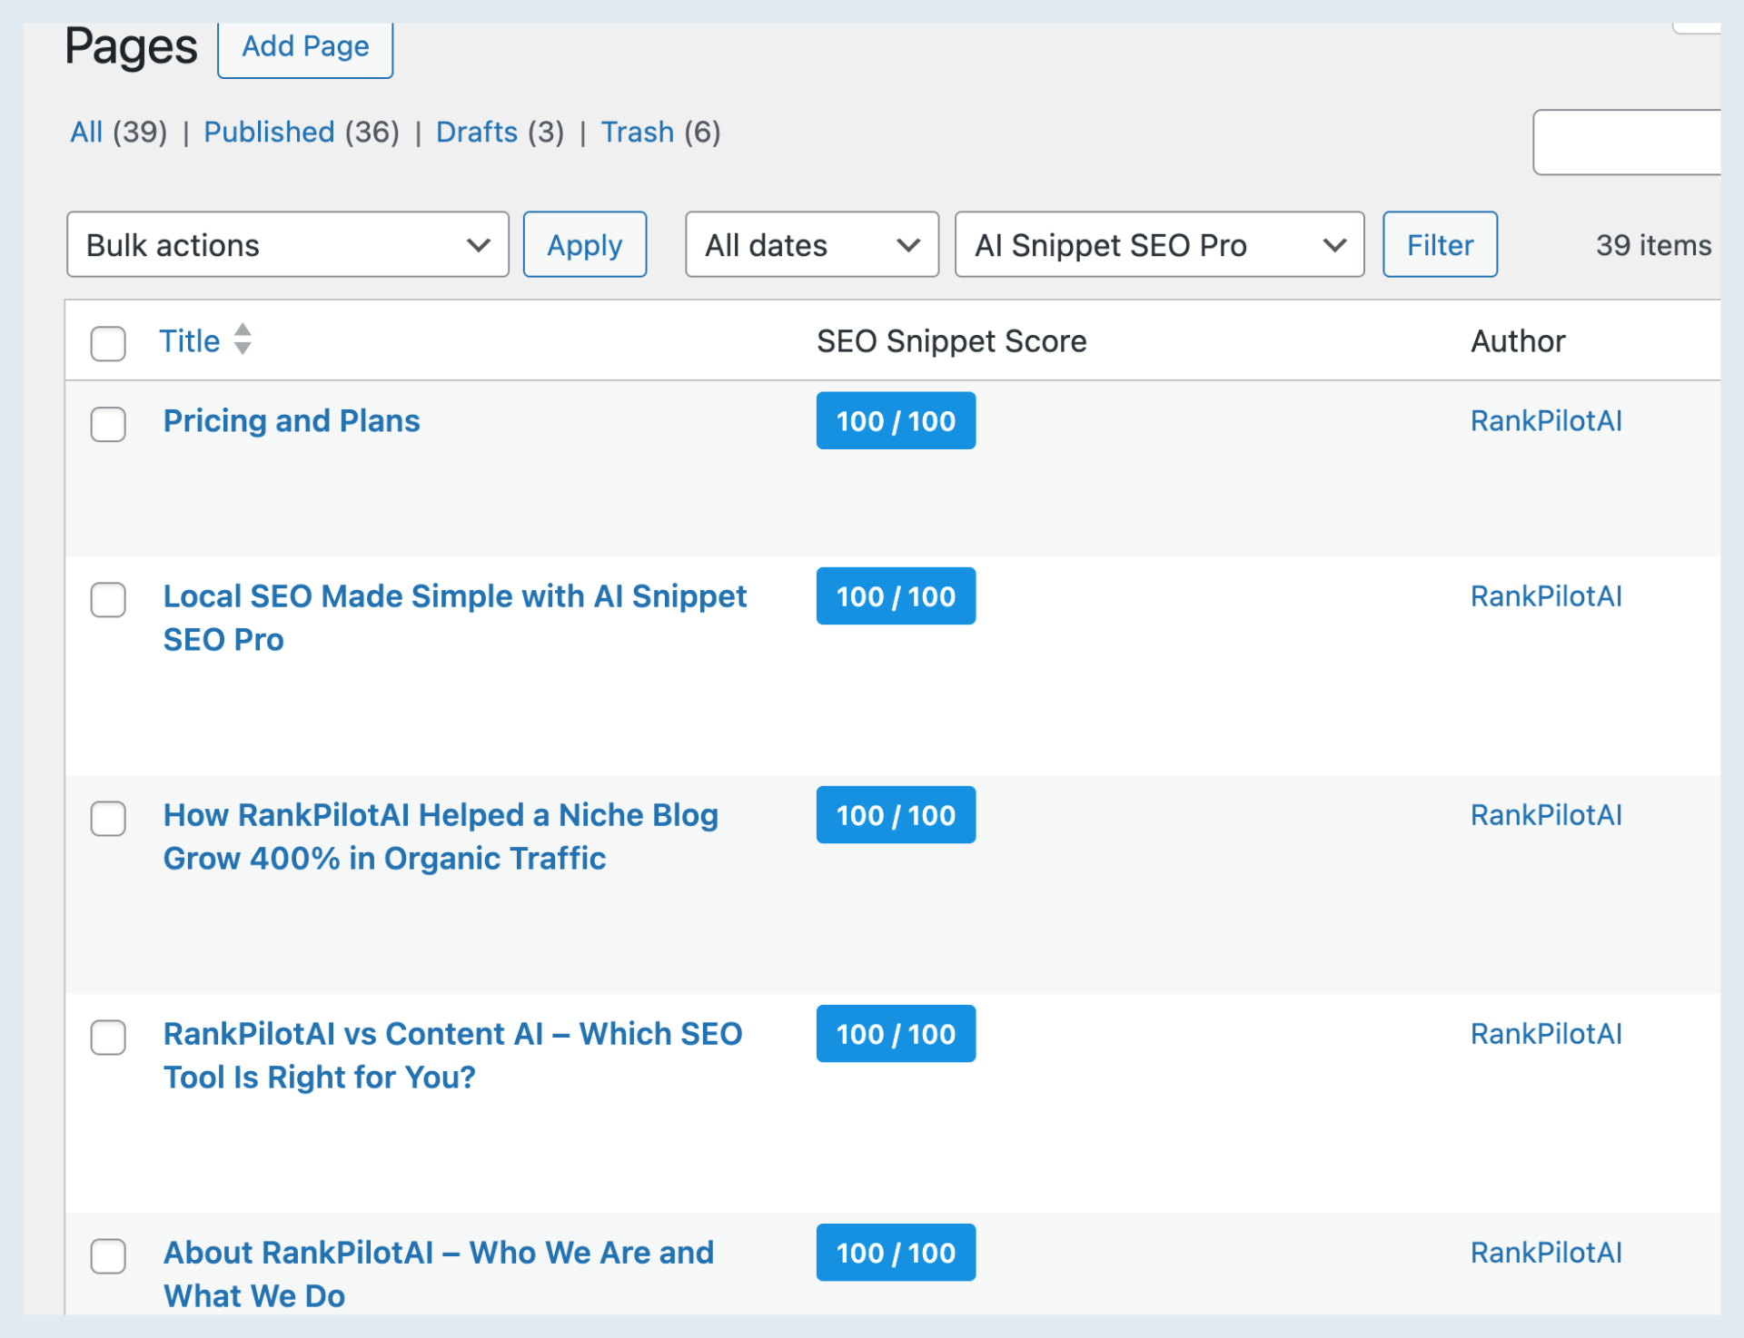1744x1338 pixels.
Task: Check the Pricing and Plans row checkbox
Action: coord(108,424)
